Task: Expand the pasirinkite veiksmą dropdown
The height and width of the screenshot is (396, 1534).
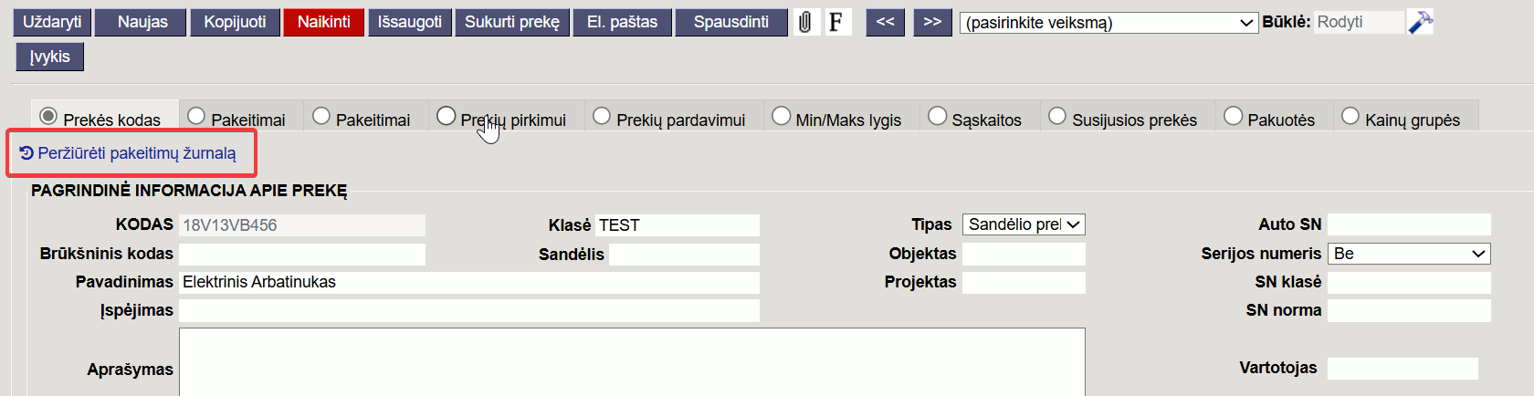Action: coord(1109,23)
